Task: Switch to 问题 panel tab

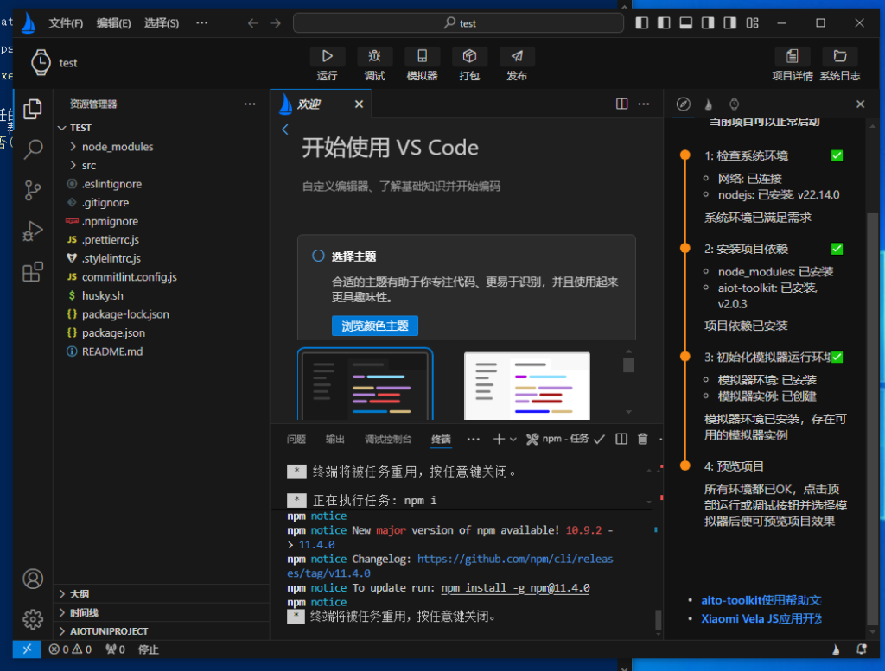Action: (x=296, y=440)
